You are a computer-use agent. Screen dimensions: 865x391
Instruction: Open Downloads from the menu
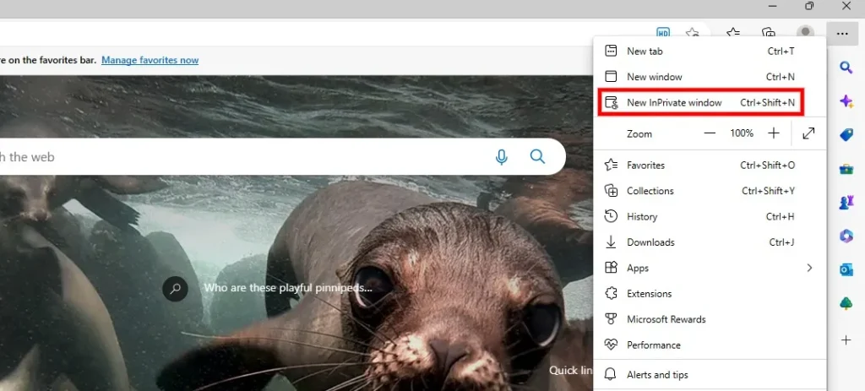tap(710, 242)
